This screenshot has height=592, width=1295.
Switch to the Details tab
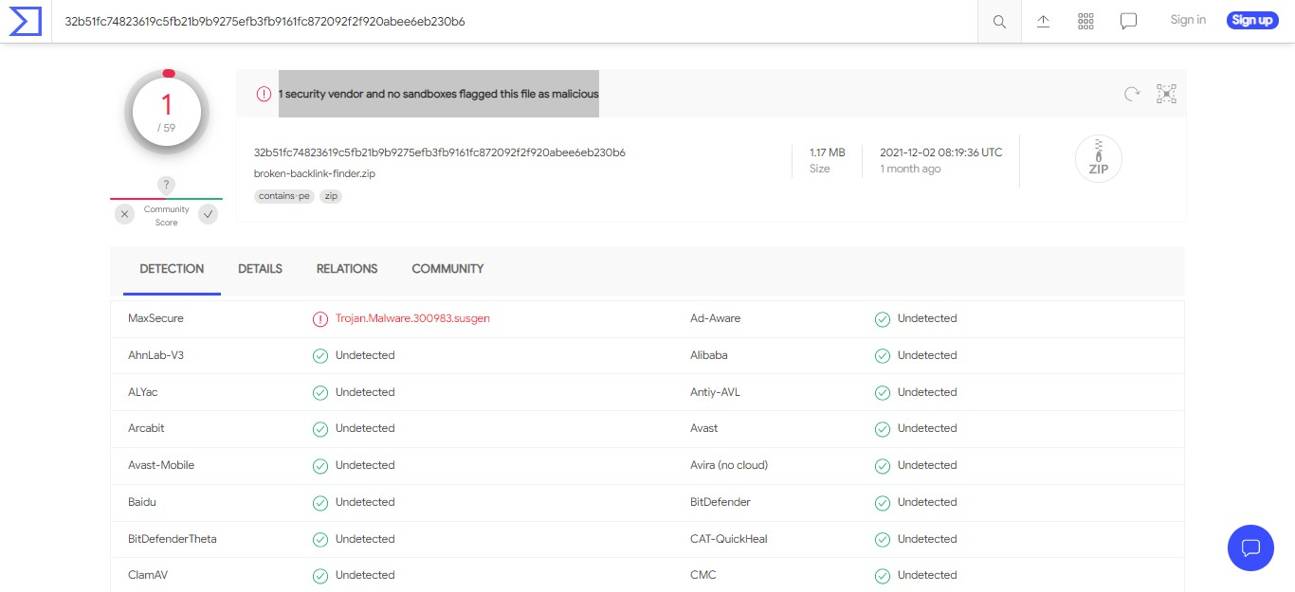(x=260, y=269)
